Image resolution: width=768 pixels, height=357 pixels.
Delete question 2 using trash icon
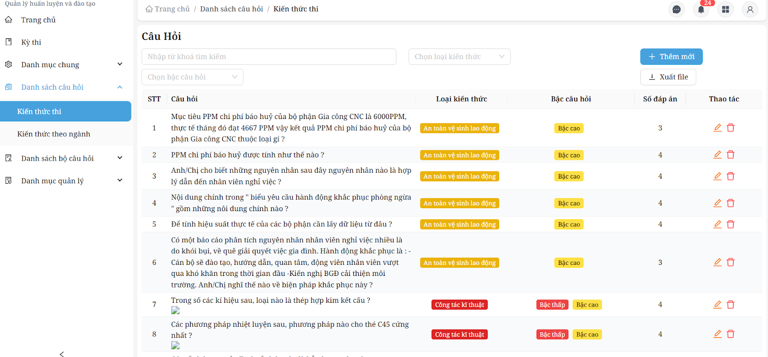pos(731,155)
